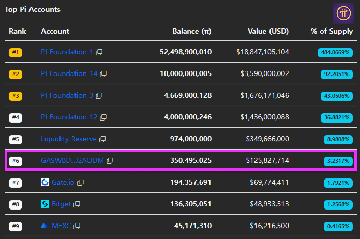The image size is (360, 239).
Task: Copy the MEXC account address
Action: (x=77, y=226)
